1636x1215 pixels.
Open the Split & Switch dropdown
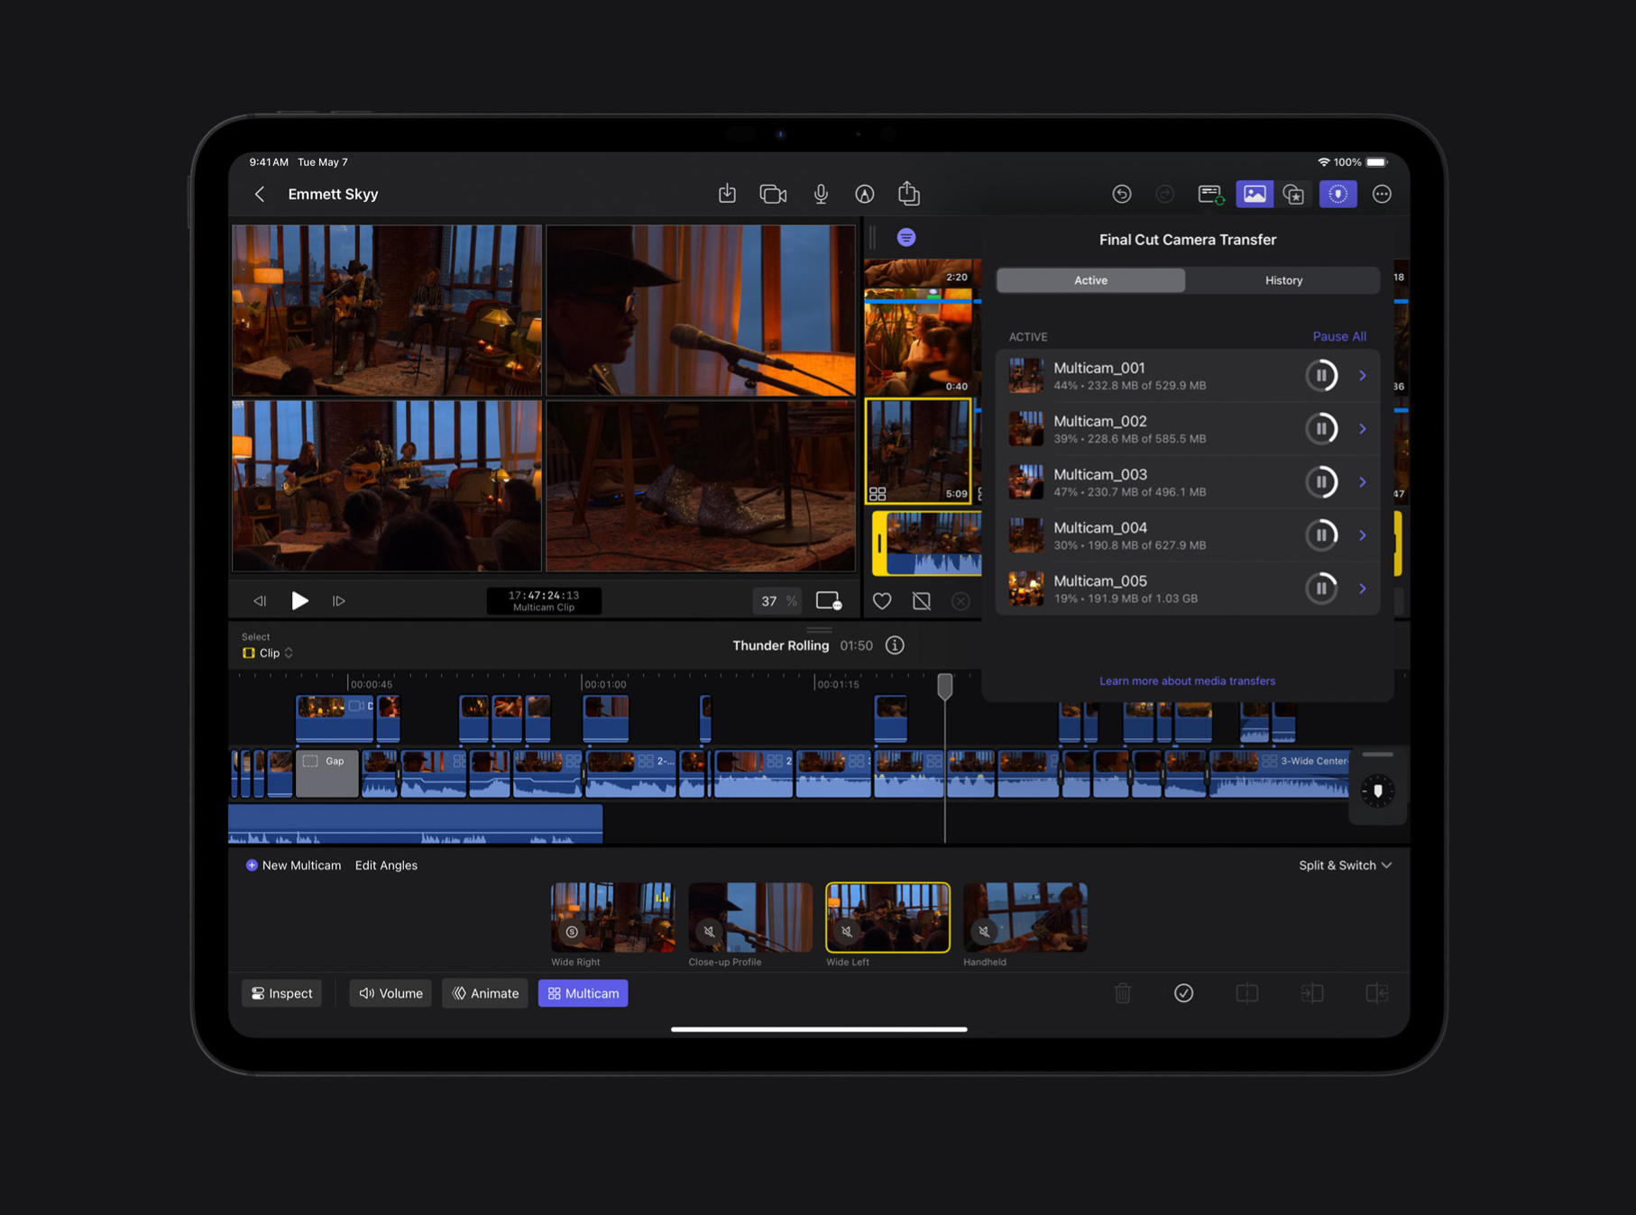coord(1344,865)
